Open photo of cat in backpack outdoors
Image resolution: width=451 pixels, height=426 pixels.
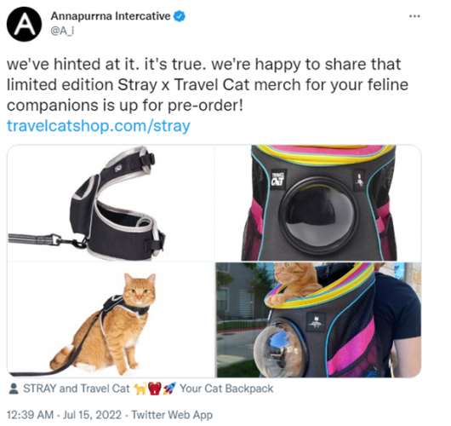(x=318, y=320)
